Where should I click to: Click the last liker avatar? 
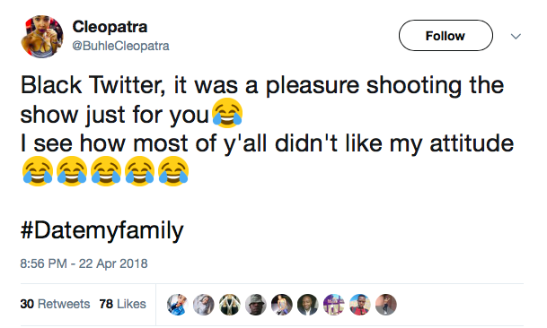click(386, 305)
